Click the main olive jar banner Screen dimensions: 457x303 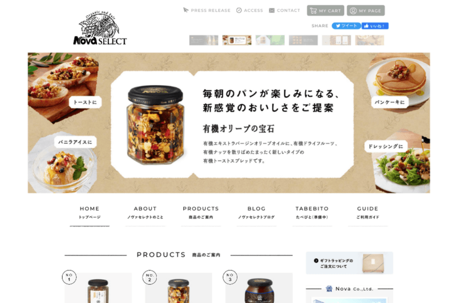(x=229, y=123)
